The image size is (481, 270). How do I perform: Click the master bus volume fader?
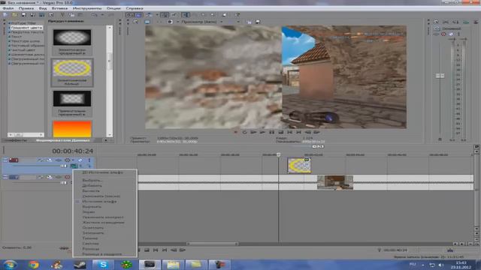coord(440,76)
